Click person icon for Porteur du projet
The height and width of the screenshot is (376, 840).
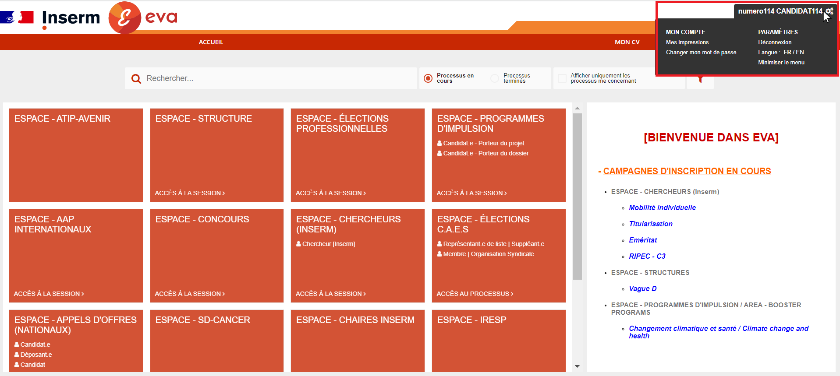439,143
